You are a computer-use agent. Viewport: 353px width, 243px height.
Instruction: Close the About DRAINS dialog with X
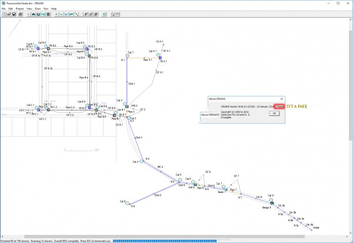[281, 99]
